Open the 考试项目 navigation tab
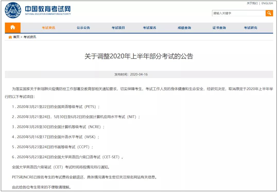The height and width of the screenshot is (192, 278). (118, 28)
